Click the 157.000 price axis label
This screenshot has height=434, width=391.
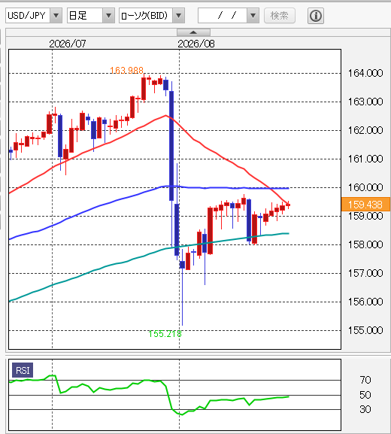click(x=365, y=273)
